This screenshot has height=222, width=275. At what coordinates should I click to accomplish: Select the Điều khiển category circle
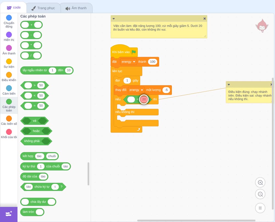coord(9,75)
